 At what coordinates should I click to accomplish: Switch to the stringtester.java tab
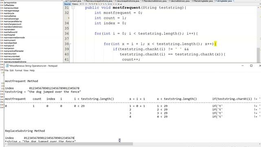(x=224, y=1)
